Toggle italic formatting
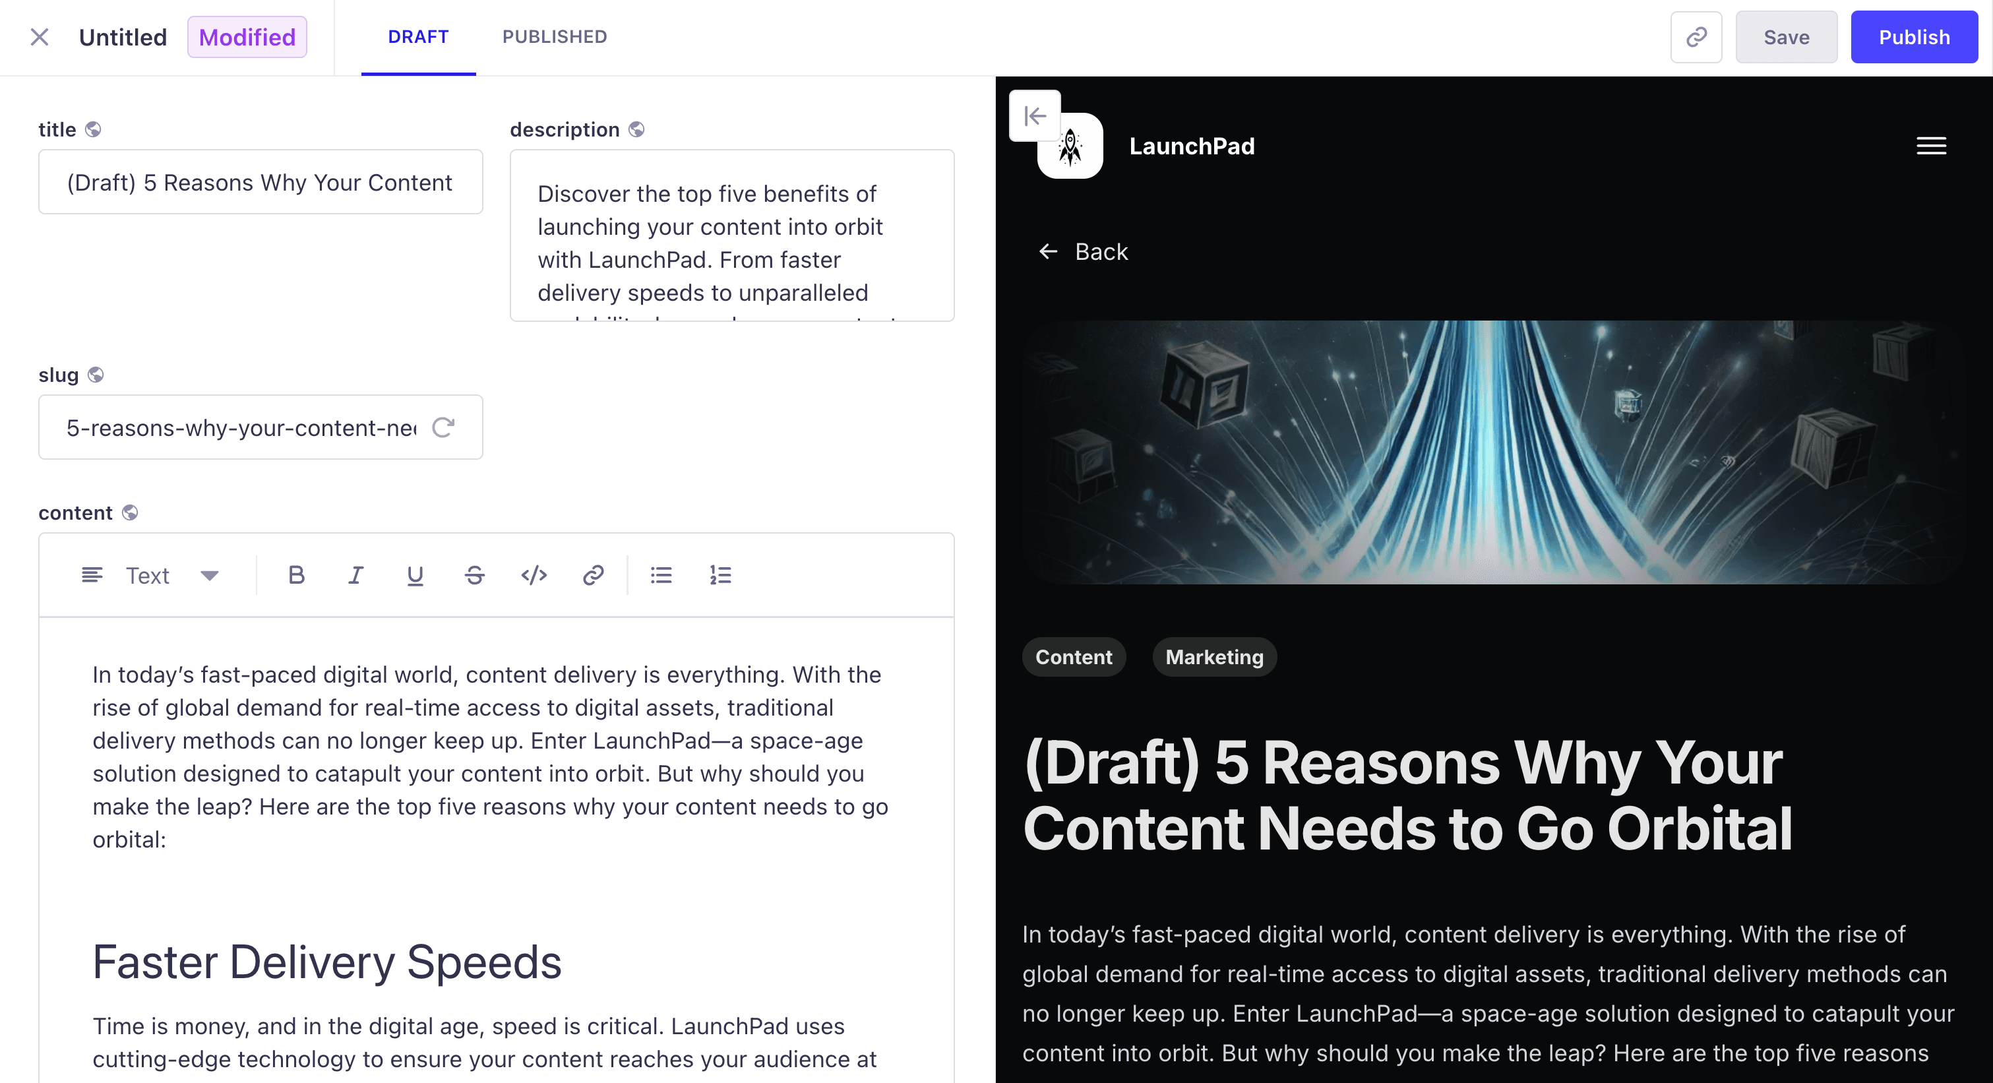Viewport: 1993px width, 1083px height. [356, 576]
